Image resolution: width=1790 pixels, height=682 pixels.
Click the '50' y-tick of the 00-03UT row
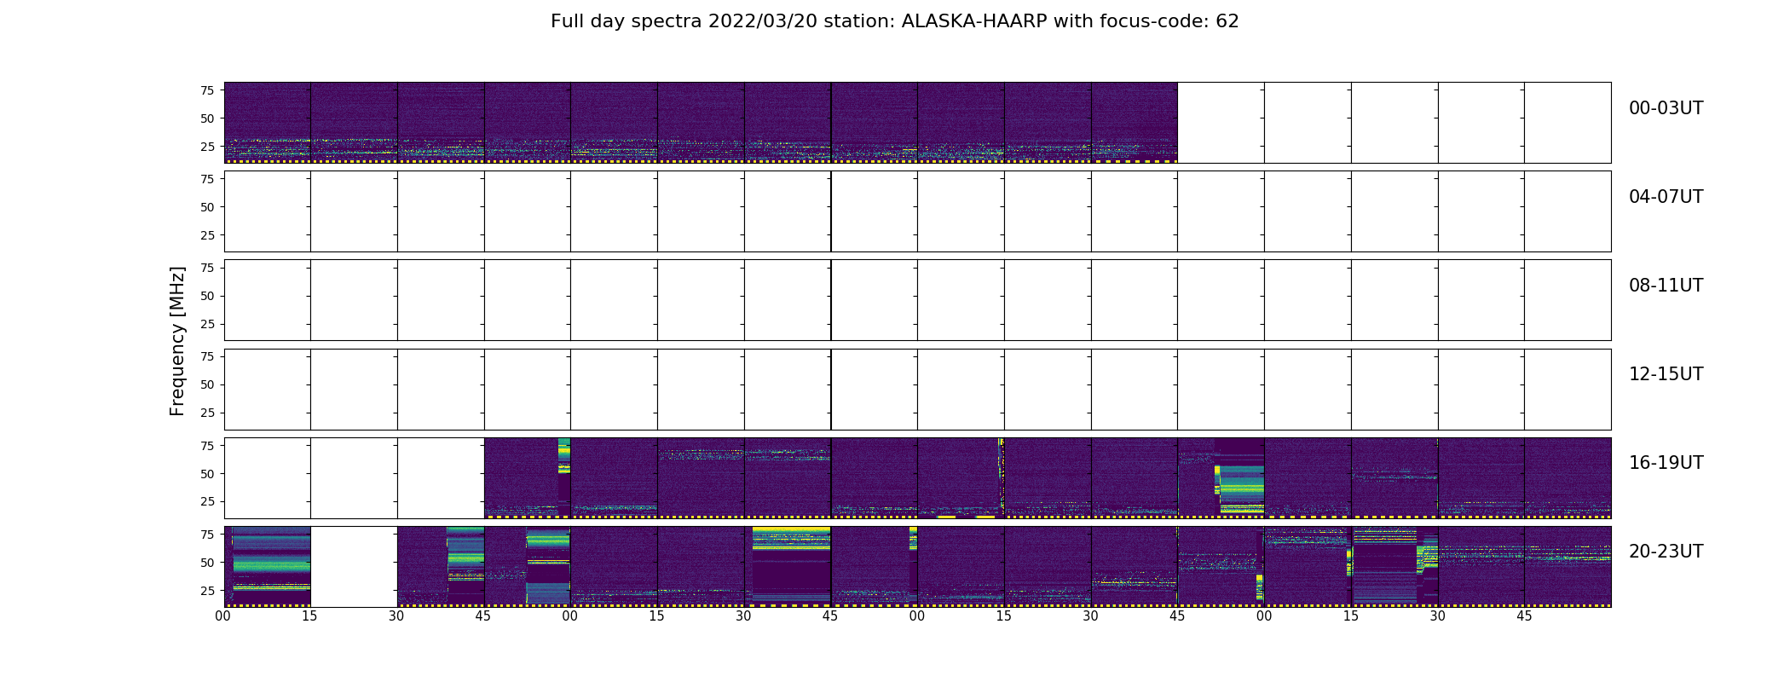click(207, 118)
